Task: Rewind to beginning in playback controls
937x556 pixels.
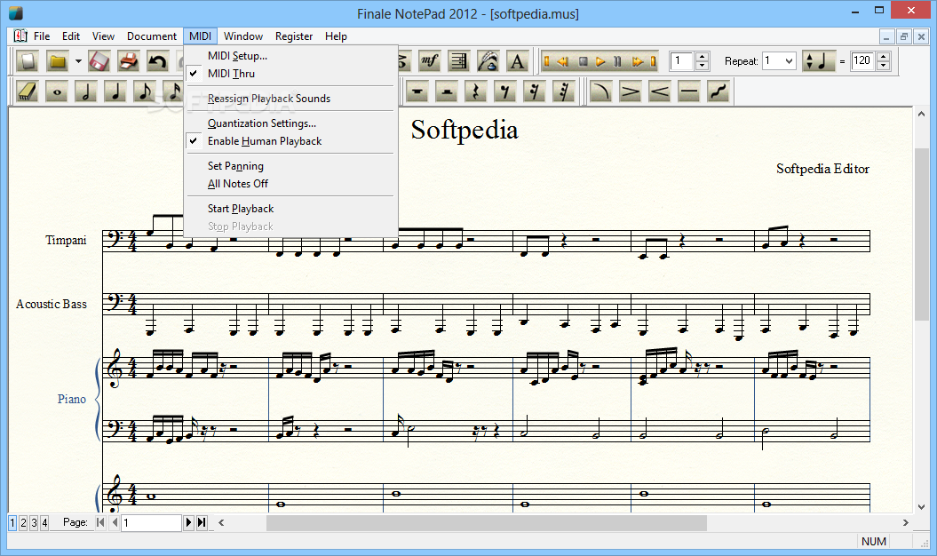Action: (546, 61)
